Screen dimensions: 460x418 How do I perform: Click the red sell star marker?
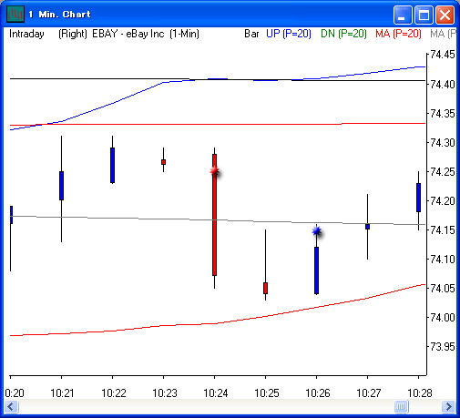(215, 171)
